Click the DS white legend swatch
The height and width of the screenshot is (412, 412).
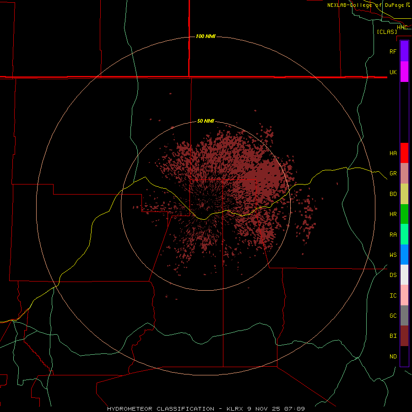pos(404,275)
